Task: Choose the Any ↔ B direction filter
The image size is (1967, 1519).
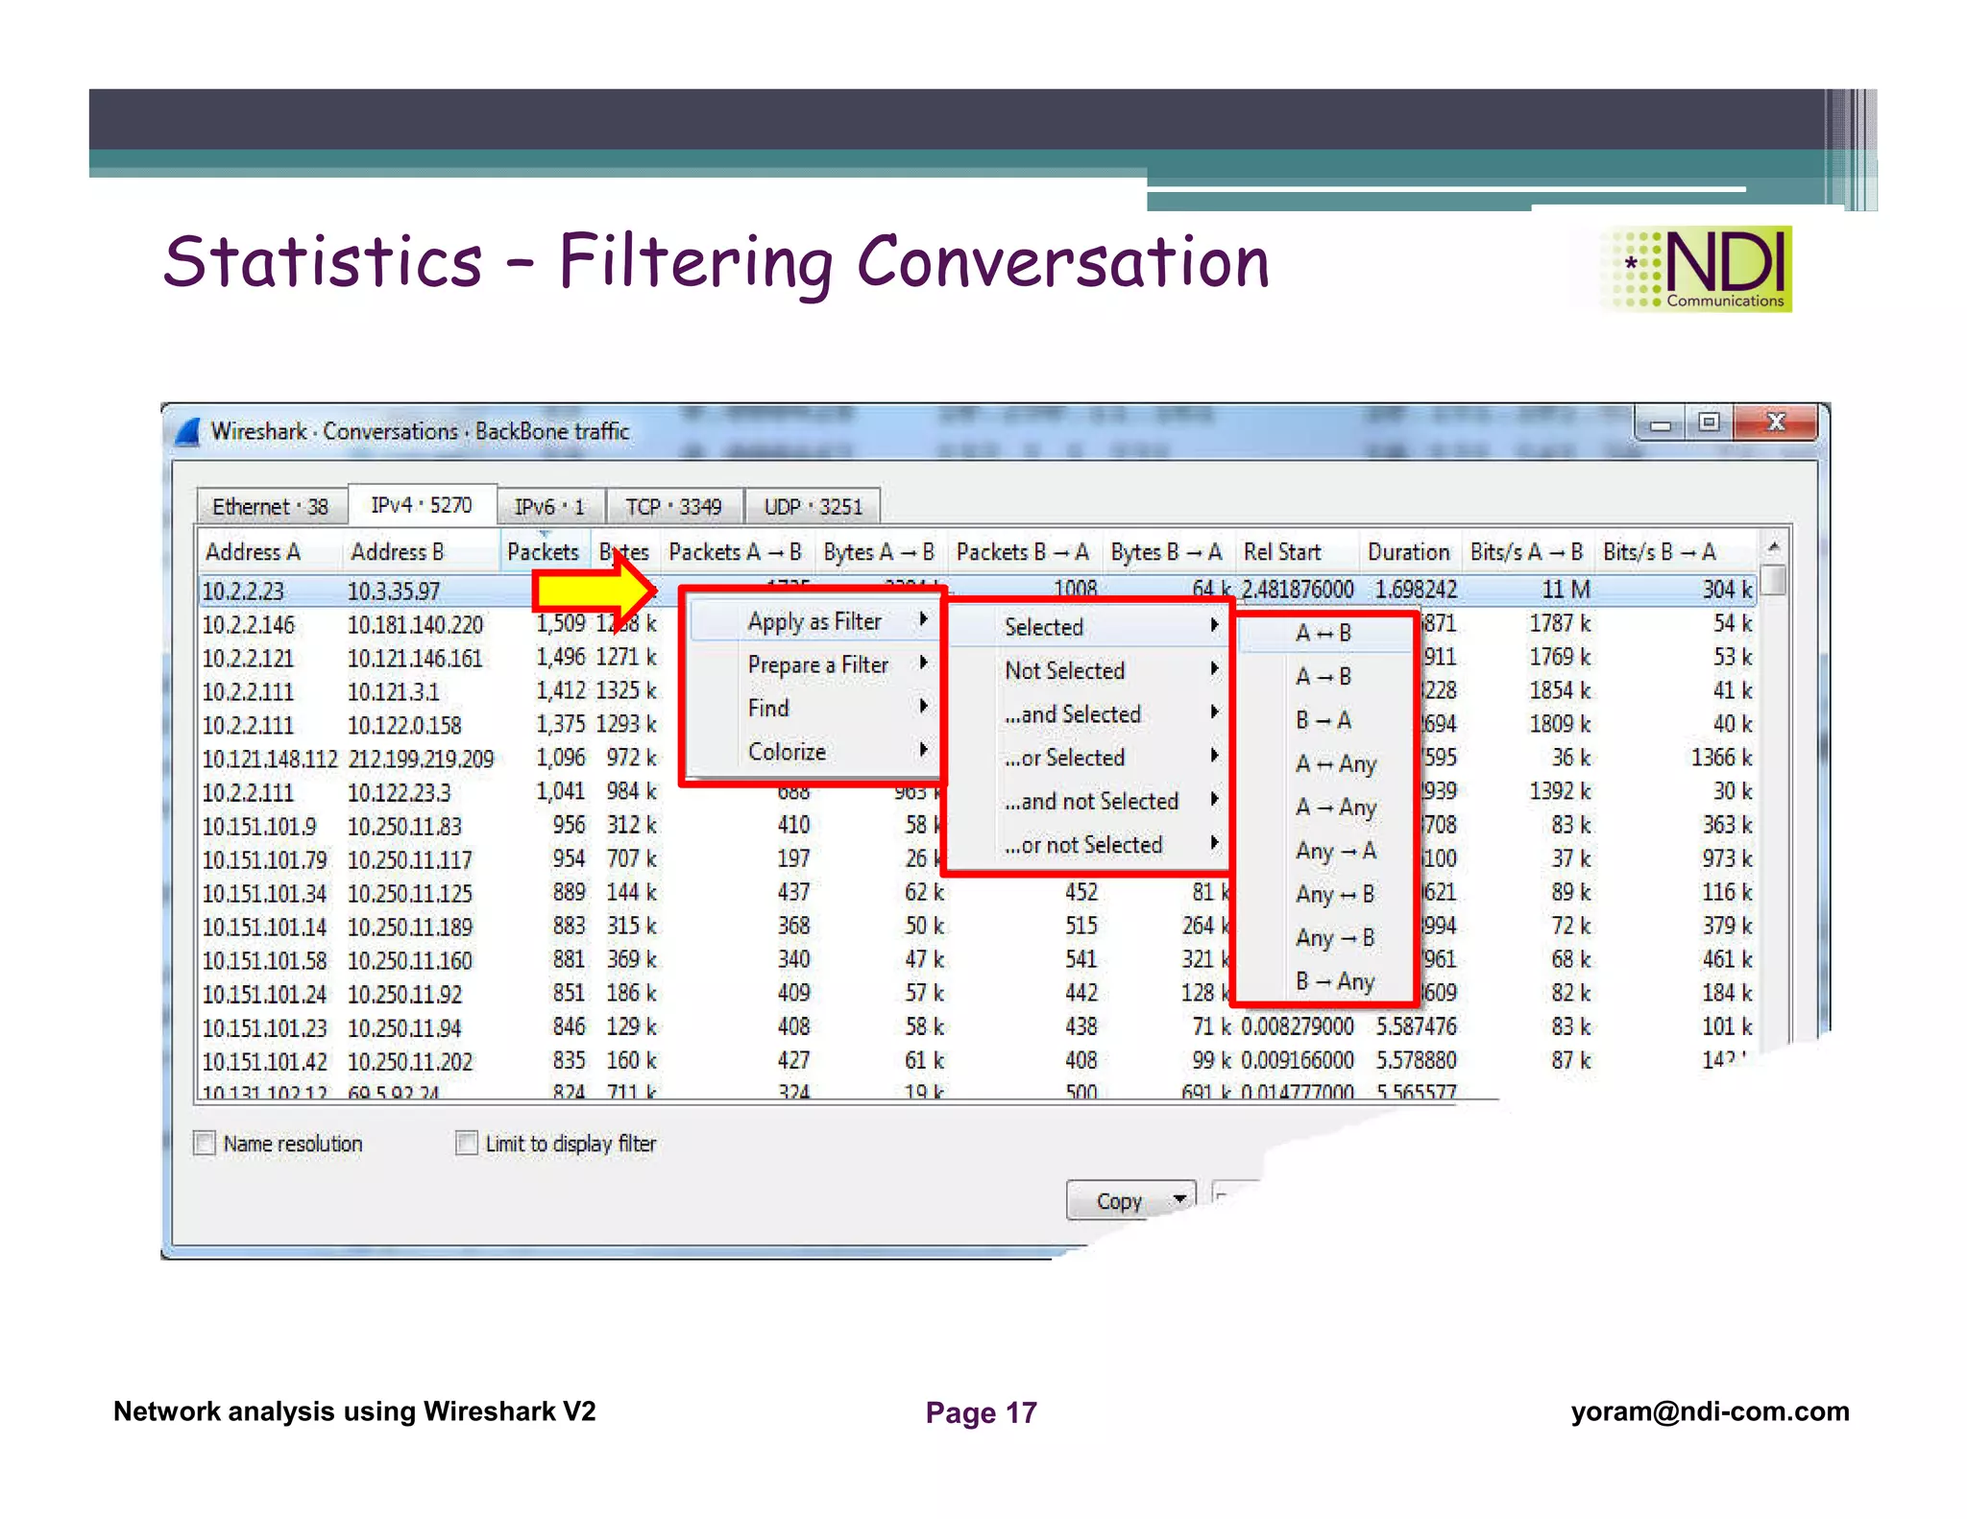Action: point(1324,894)
